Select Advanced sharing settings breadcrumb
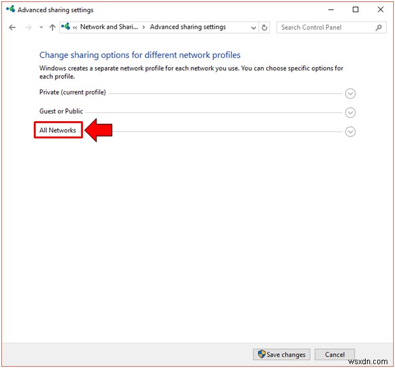The width and height of the screenshot is (395, 368). 188,27
